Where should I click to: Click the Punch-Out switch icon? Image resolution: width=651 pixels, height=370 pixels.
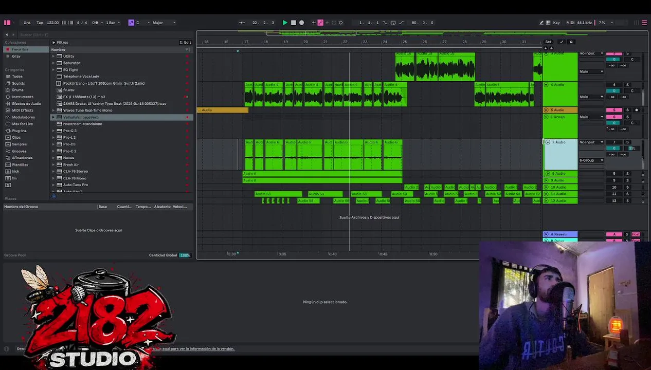click(401, 23)
